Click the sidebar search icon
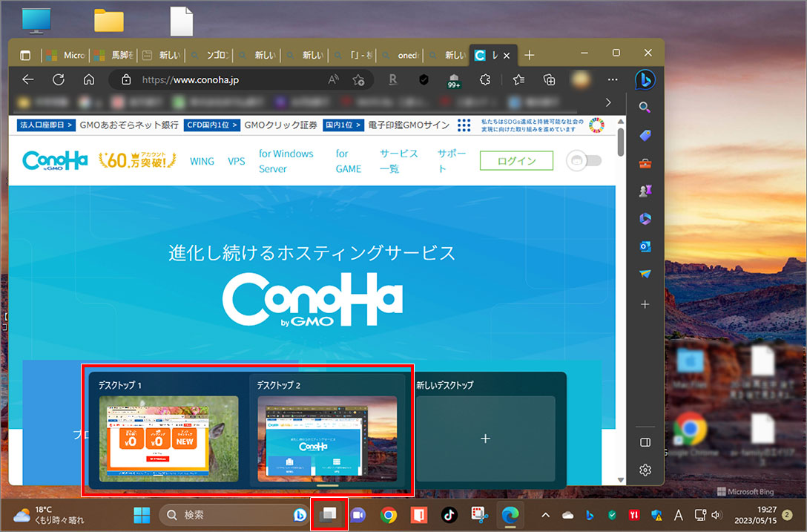The width and height of the screenshot is (807, 532). coord(645,108)
